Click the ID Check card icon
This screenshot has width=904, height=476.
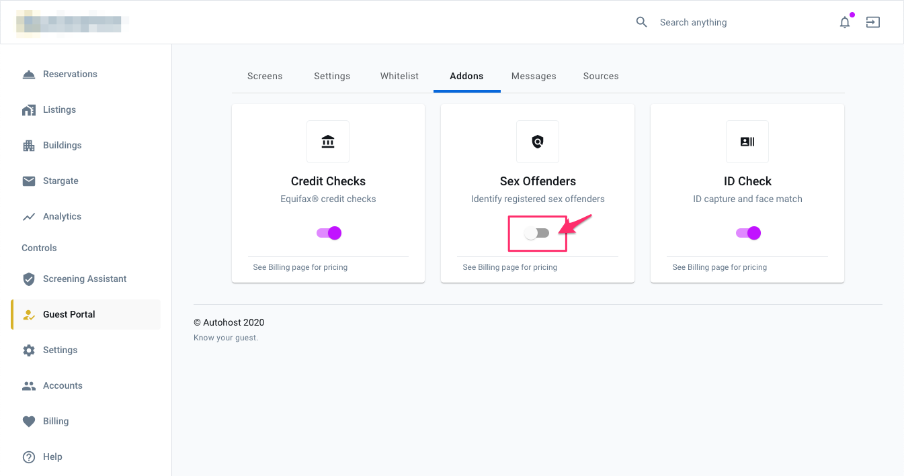pyautogui.click(x=747, y=142)
